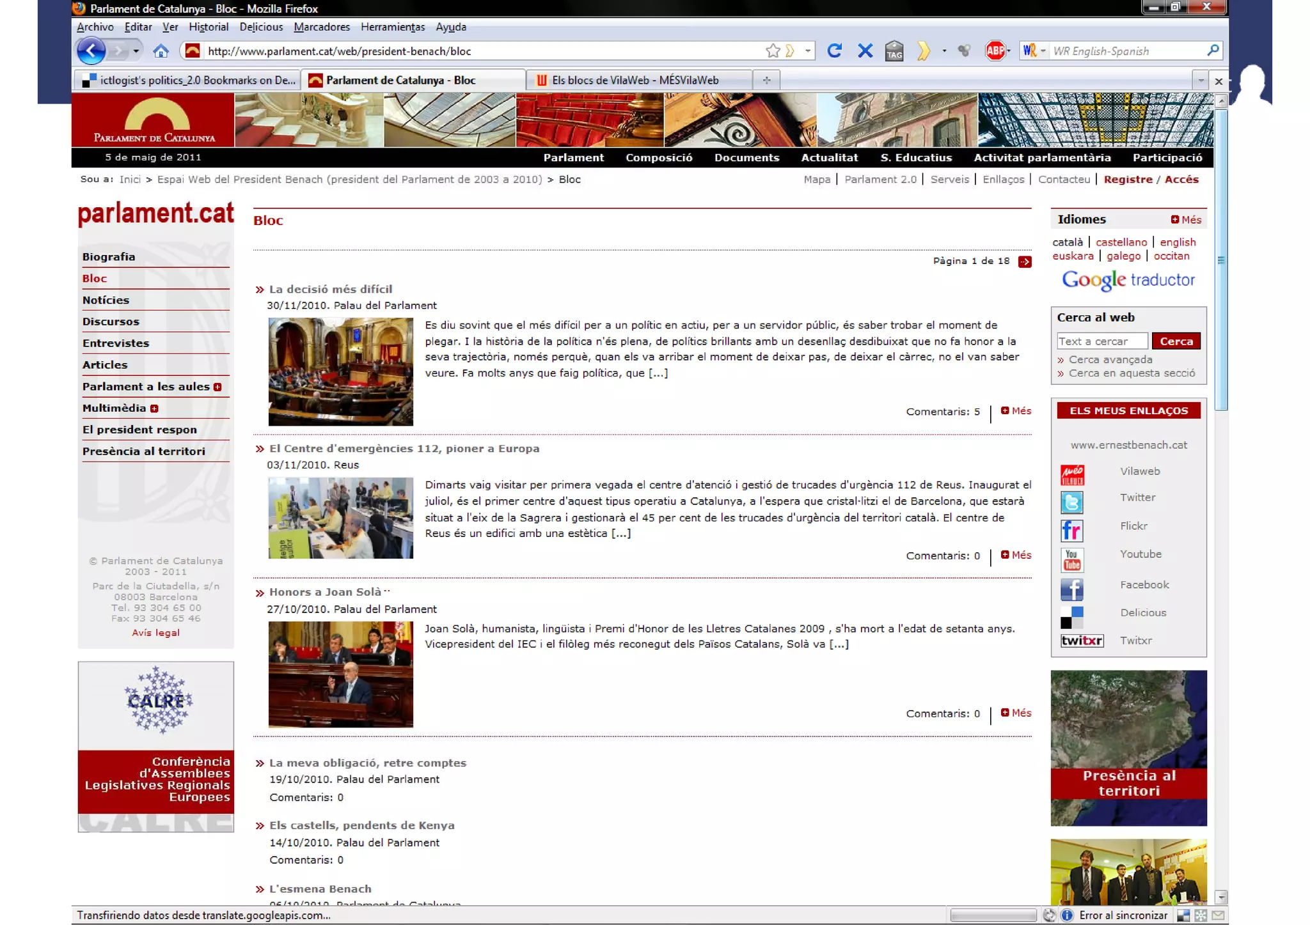Screen dimensions: 1310x925
Task: Open the Facebook f icon
Action: click(x=1072, y=589)
